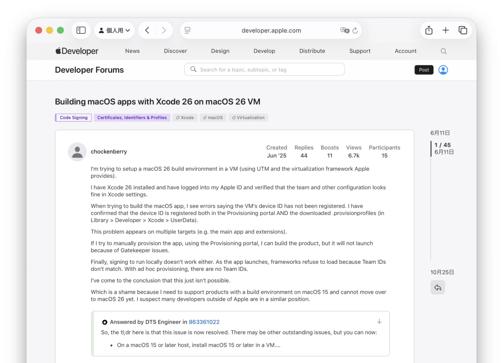The image size is (503, 363).
Task: Open the 個人用 profile dropdown
Action: tap(114, 30)
